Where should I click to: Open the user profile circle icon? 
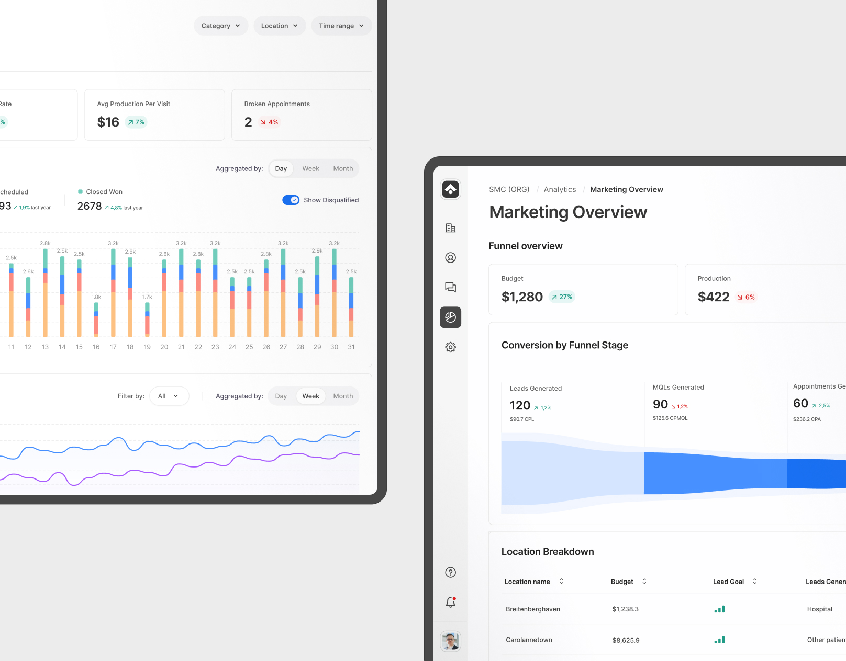click(x=450, y=258)
